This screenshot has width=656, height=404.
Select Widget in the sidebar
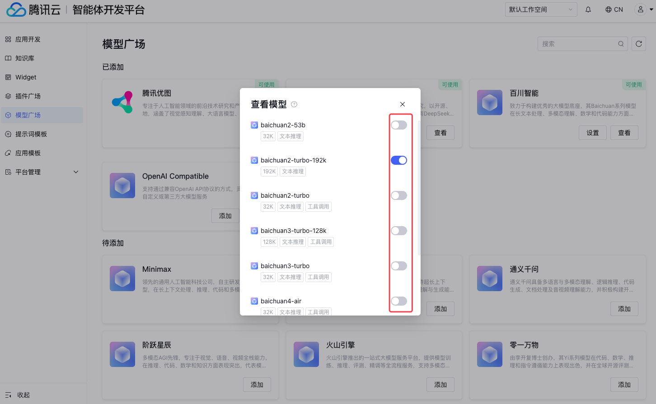pyautogui.click(x=42, y=77)
